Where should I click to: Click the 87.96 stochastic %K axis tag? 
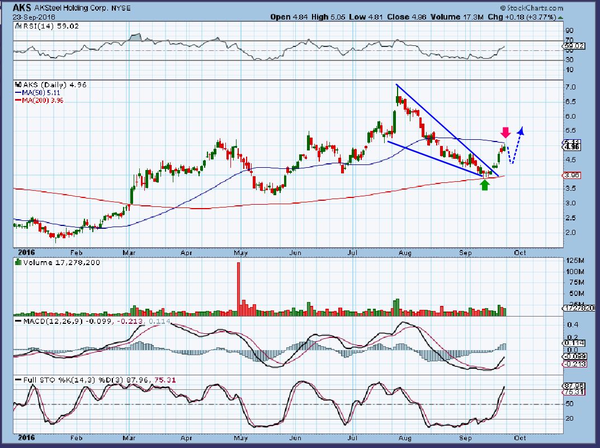[574, 386]
